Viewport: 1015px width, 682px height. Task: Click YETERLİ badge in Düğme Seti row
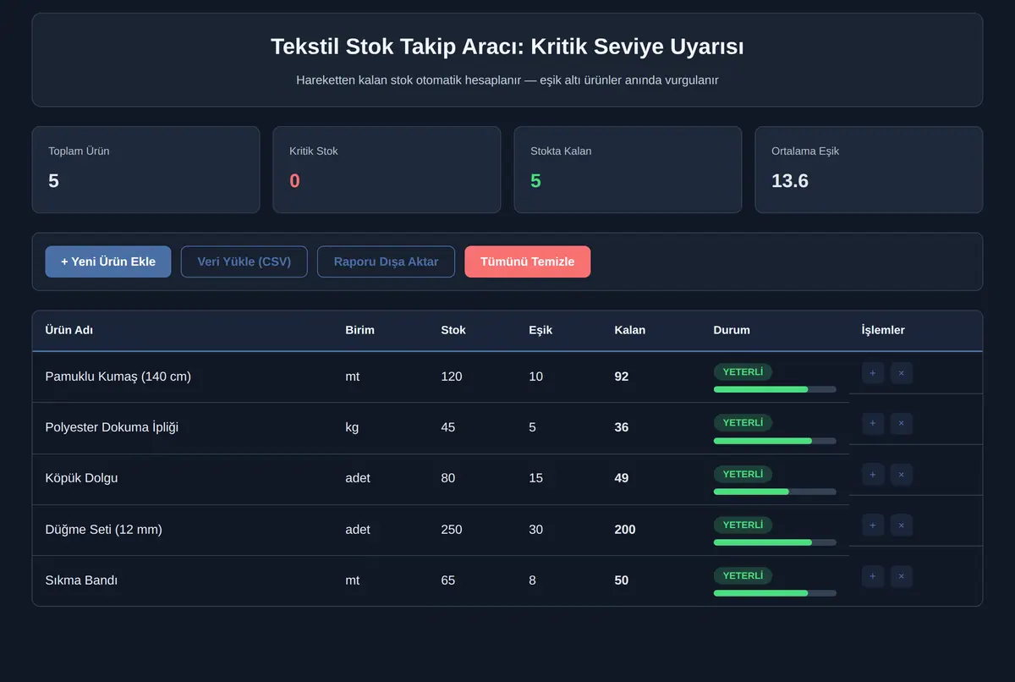click(x=743, y=525)
